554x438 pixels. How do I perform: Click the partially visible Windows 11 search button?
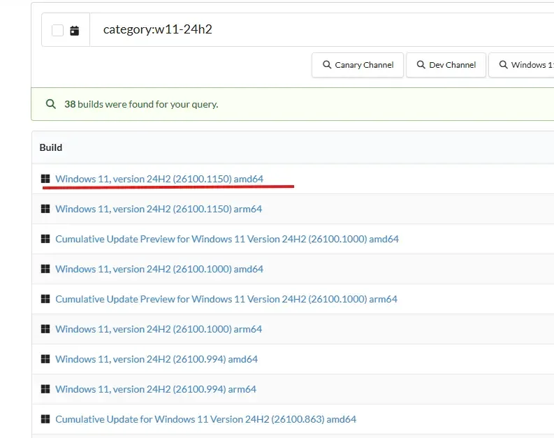pyautogui.click(x=521, y=65)
